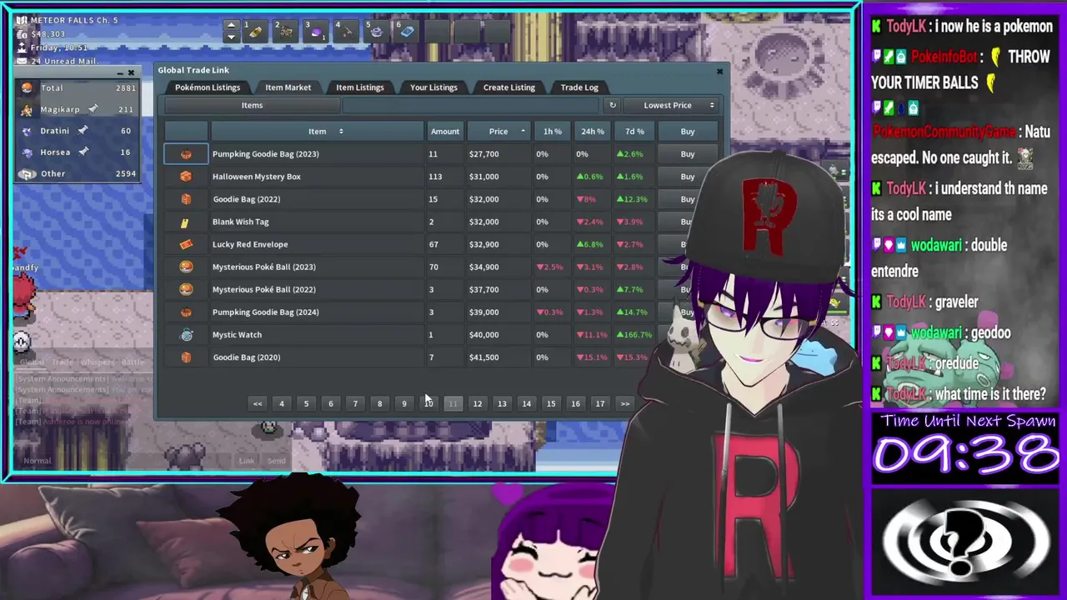Viewport: 1067px width, 600px height.
Task: Sort by the 24h % column header
Action: 593,131
